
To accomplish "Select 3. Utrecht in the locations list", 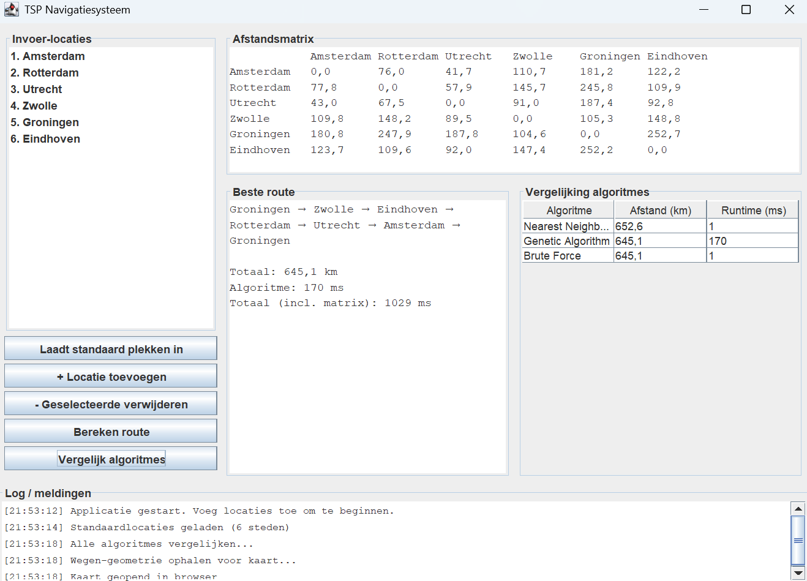I will click(111, 89).
